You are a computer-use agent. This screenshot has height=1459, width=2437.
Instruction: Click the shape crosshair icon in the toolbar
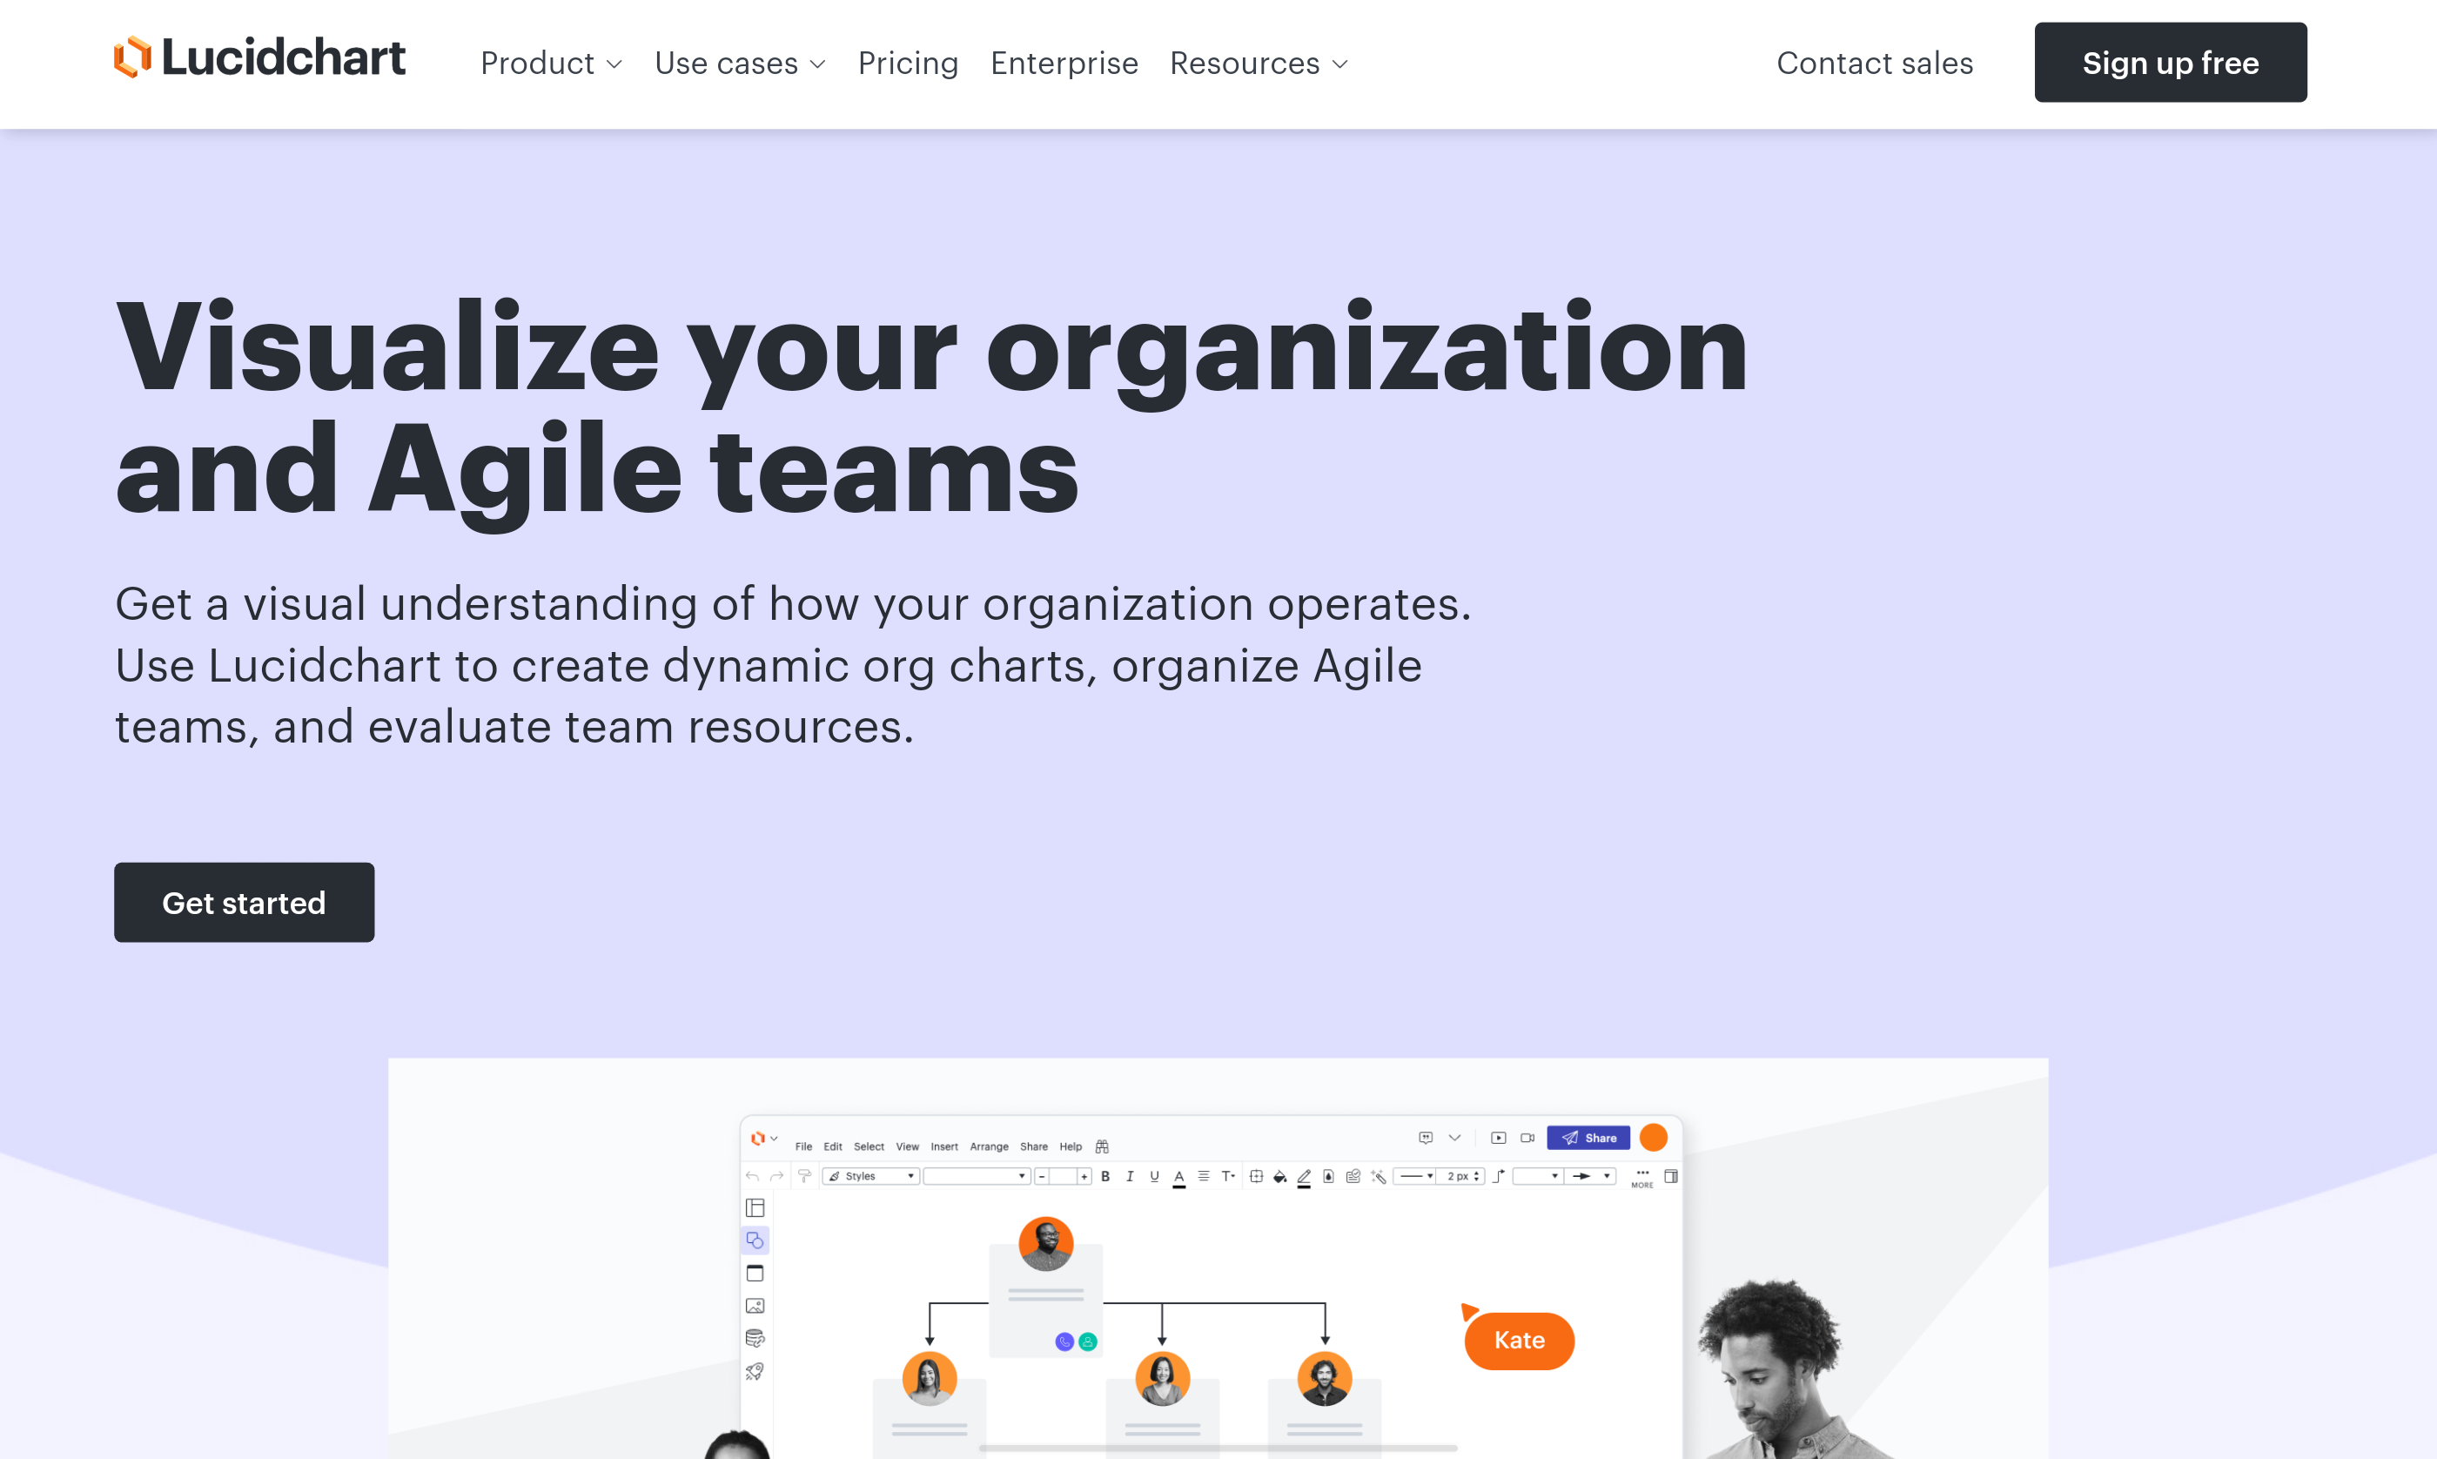tap(1257, 1177)
